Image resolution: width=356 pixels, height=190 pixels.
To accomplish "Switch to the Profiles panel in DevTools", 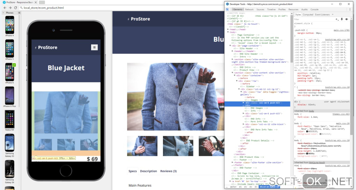I will [x=282, y=9].
